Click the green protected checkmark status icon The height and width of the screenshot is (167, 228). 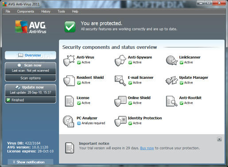point(70,27)
